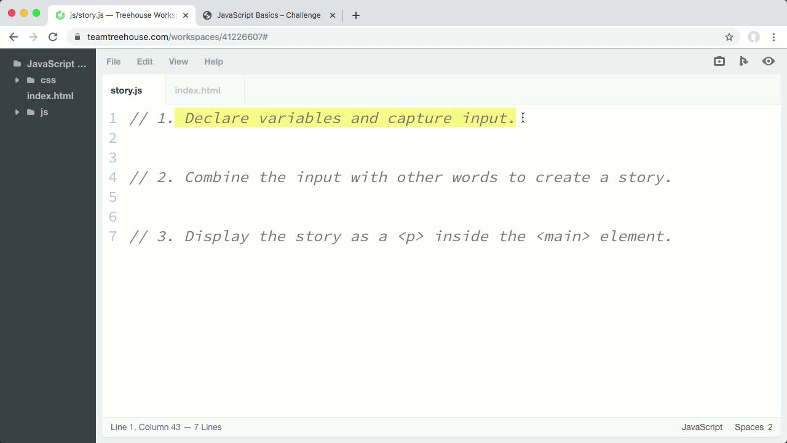This screenshot has height=443, width=787.
Task: Click the Spaces 2 indent setting
Action: click(x=753, y=427)
